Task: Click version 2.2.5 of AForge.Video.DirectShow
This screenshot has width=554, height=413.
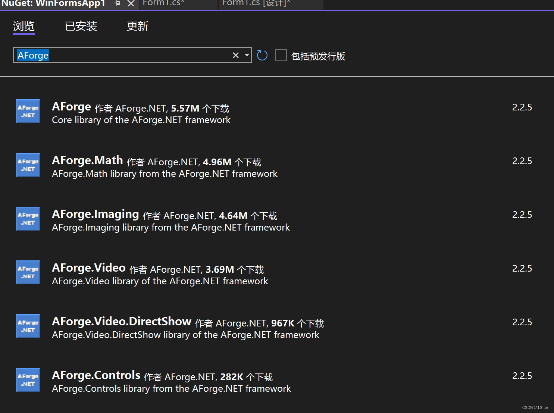Action: coord(522,322)
